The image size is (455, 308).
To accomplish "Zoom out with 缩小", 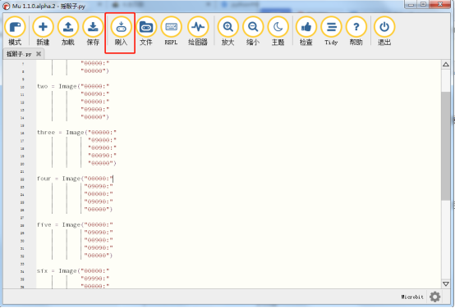I will point(253,31).
